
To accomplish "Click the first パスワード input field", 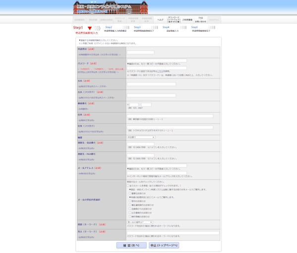I will tap(157, 61).
